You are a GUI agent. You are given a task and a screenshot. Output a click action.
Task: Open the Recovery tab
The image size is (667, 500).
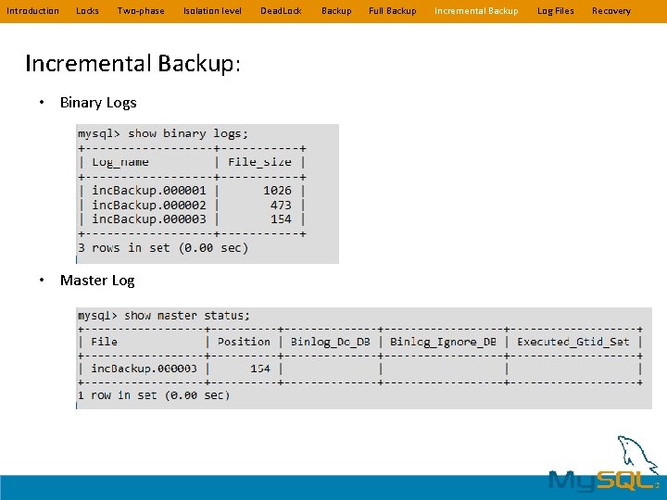coord(611,11)
